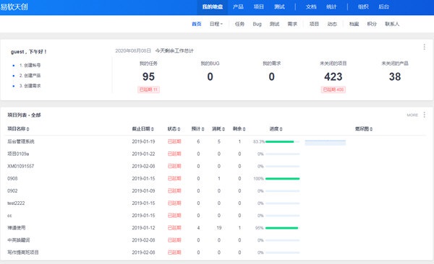Sort by 燃尽图 column arrows
Screen dimensions: 434x264
371,129
